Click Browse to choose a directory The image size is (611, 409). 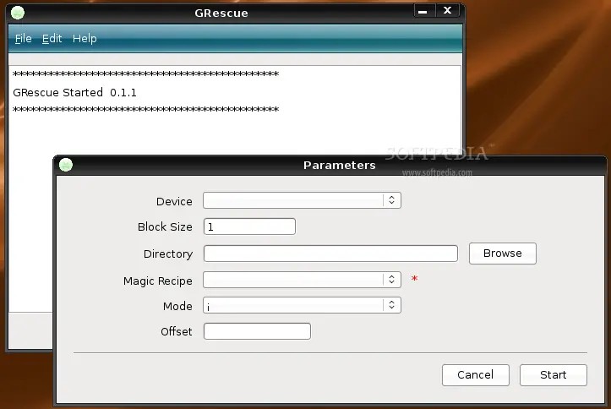503,254
